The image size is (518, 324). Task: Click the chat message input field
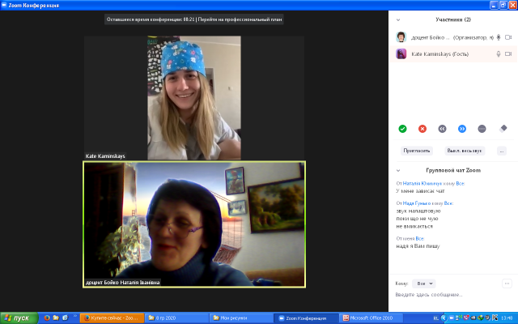click(x=452, y=295)
